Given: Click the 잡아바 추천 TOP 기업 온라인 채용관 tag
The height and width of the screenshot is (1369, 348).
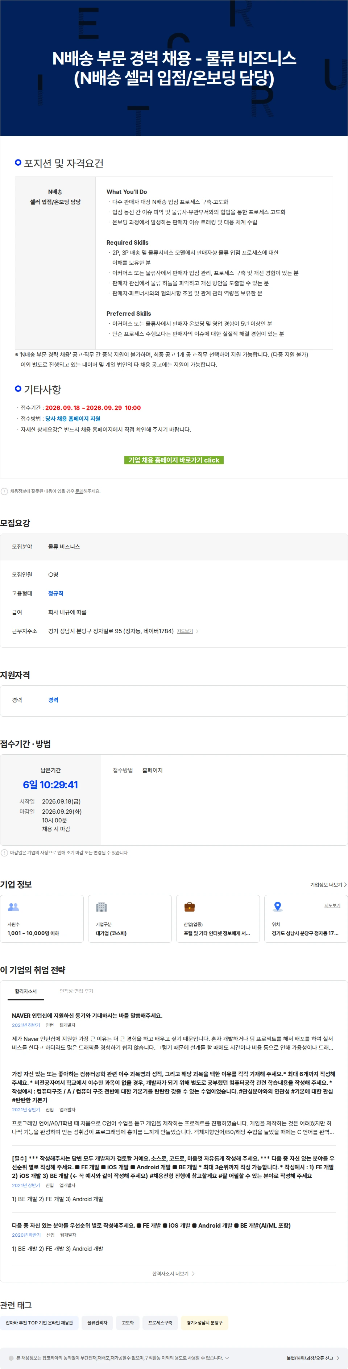Looking at the screenshot, I should click(39, 1323).
